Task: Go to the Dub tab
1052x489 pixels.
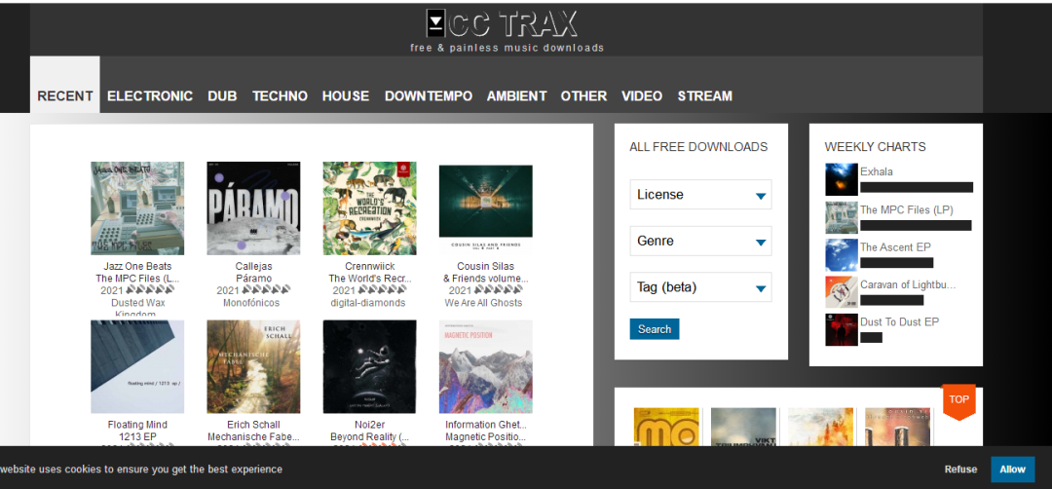Action: (x=222, y=95)
